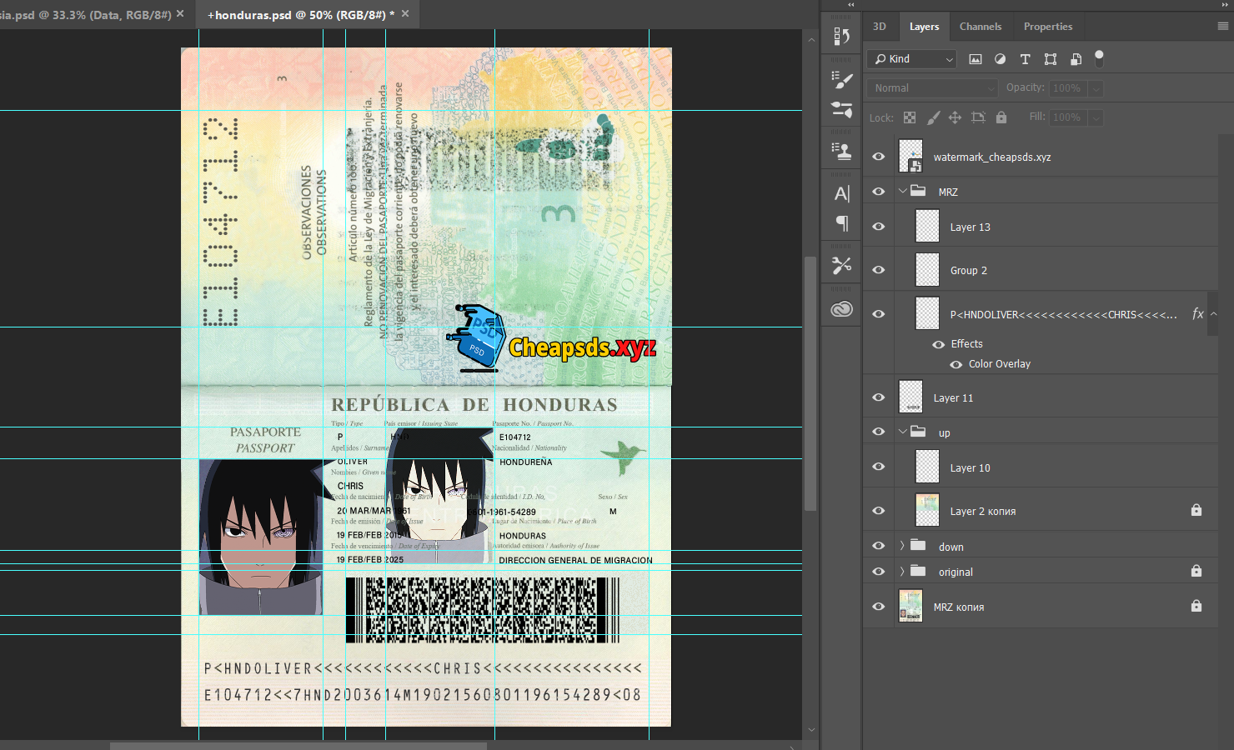Hide the Layer 13 layer
Screen dimensions: 1234x750
point(878,227)
